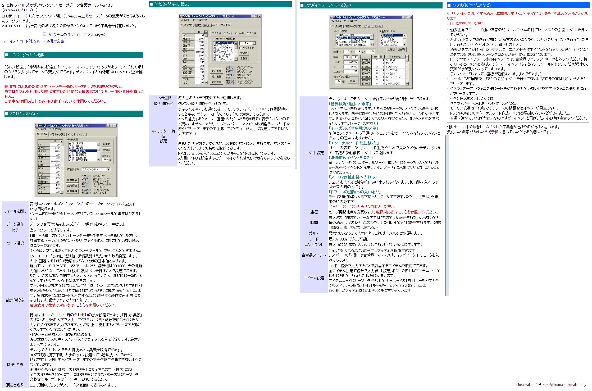Viewport: 592px width, 391px height.
Task: Open ファイル(F) menu in the Tab2 window
Action: [x=185, y=20]
